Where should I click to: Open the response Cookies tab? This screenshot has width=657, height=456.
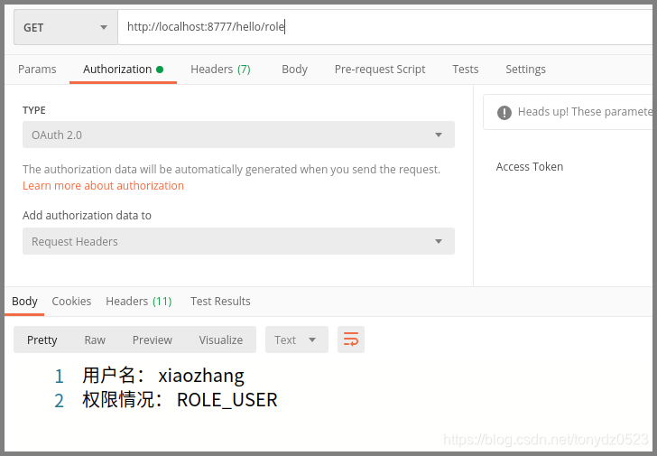[x=71, y=302]
